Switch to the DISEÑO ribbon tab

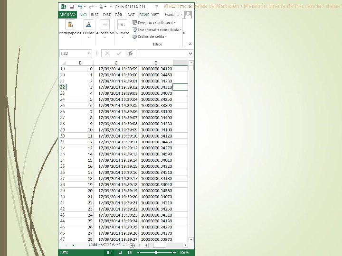(x=107, y=15)
